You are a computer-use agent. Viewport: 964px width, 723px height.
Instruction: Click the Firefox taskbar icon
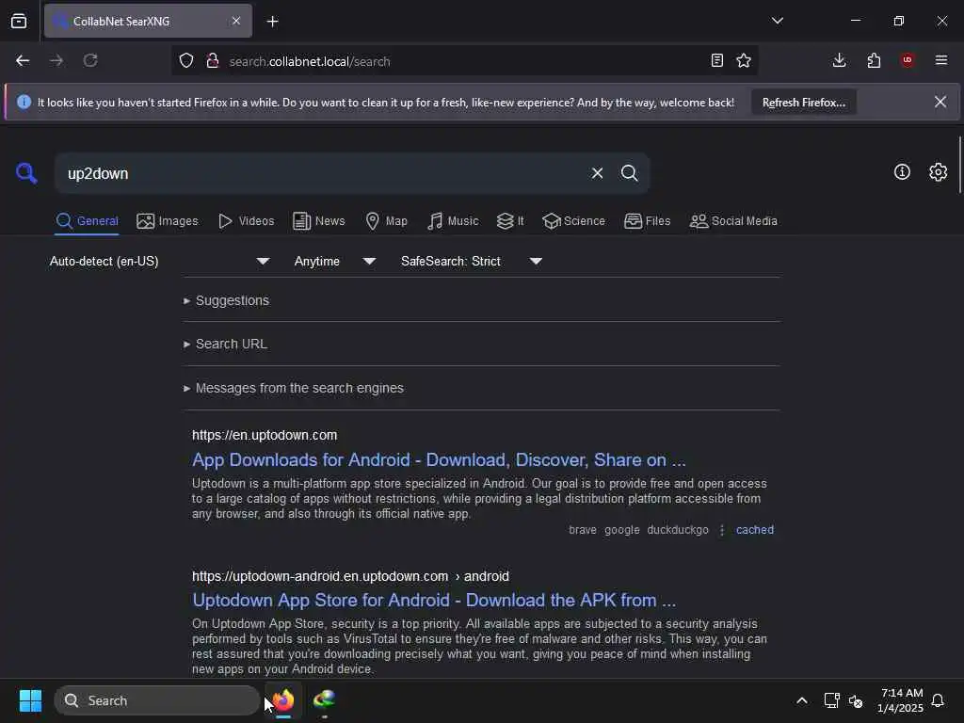pos(282,700)
